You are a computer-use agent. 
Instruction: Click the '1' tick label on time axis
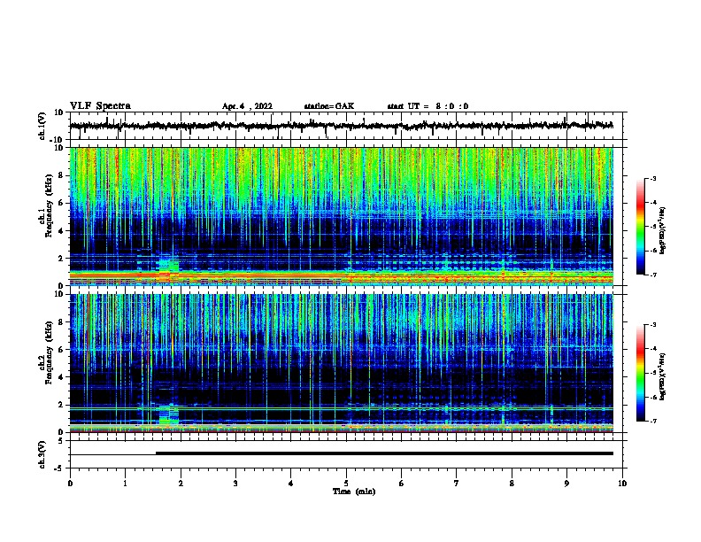(x=125, y=483)
